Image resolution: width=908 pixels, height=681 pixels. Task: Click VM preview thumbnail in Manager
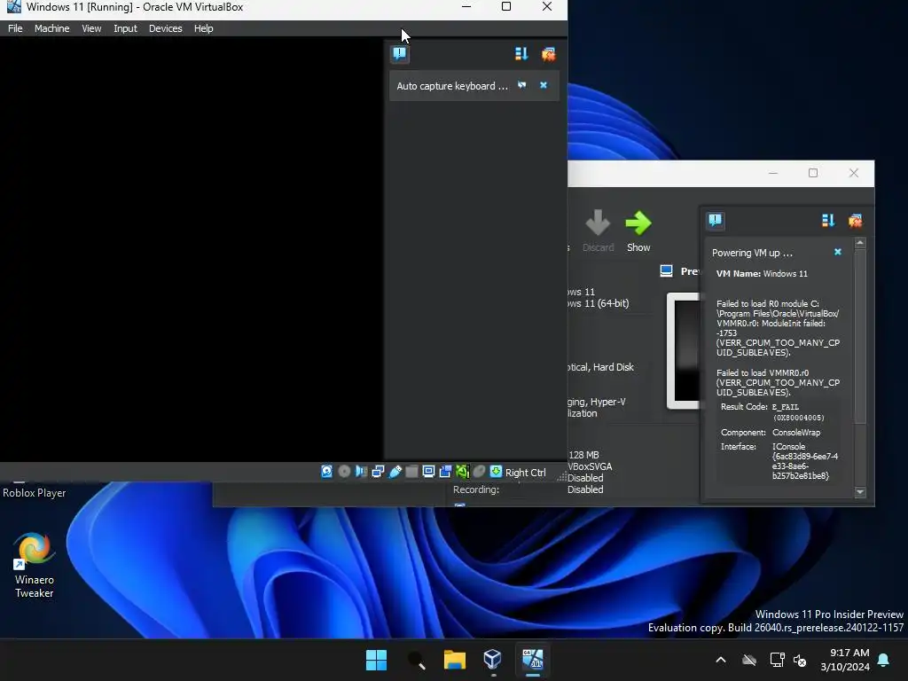(x=684, y=350)
